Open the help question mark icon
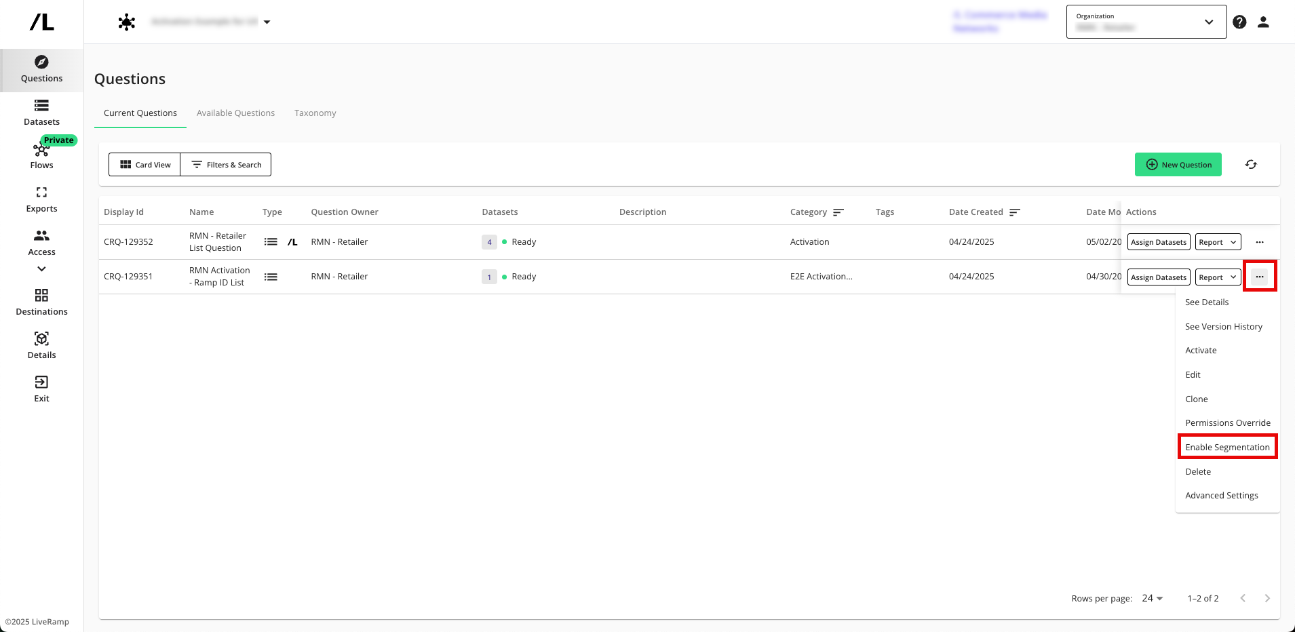Image resolution: width=1295 pixels, height=632 pixels. [1239, 22]
